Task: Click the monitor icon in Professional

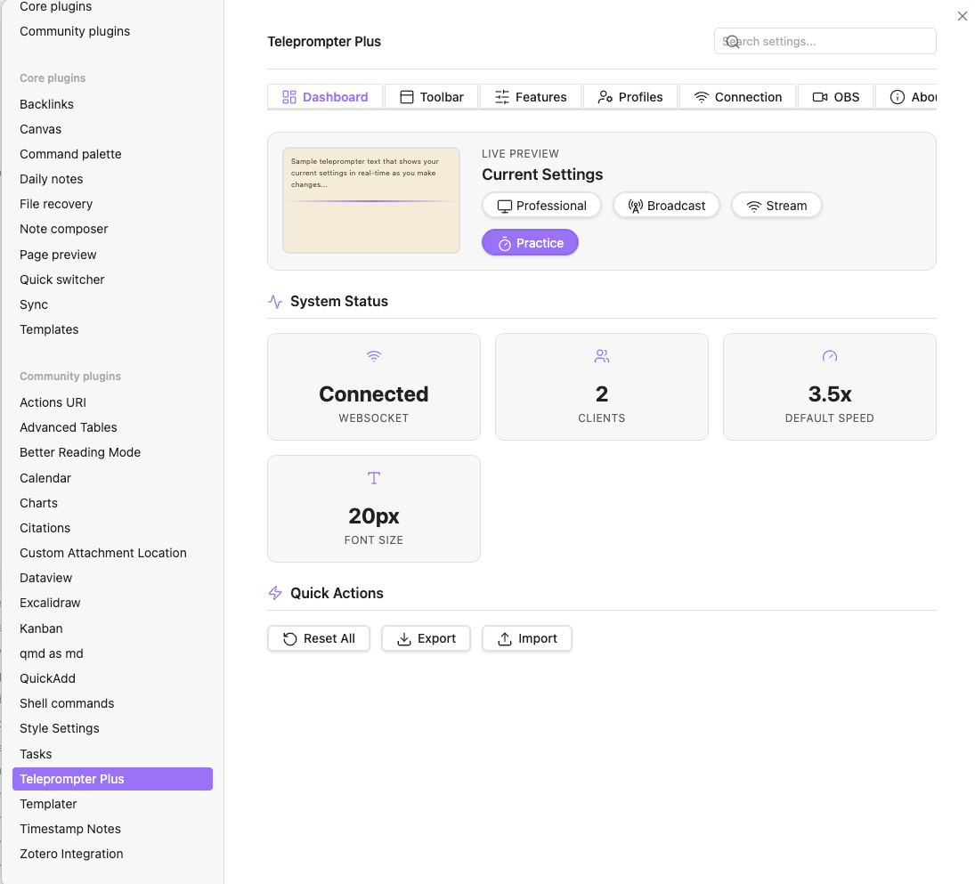Action: click(505, 207)
